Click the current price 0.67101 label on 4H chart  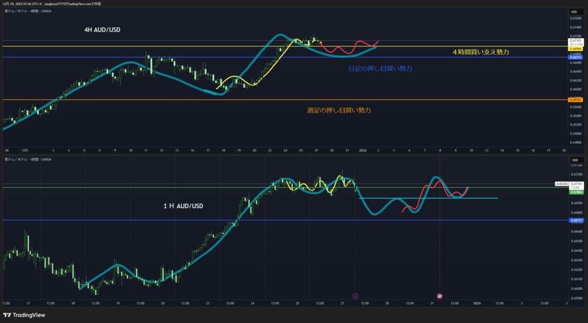(575, 41)
